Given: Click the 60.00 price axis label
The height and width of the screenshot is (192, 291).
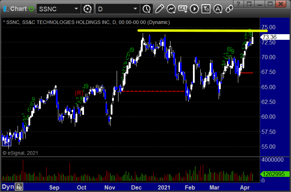Looking at the screenshot, I should [269, 117].
